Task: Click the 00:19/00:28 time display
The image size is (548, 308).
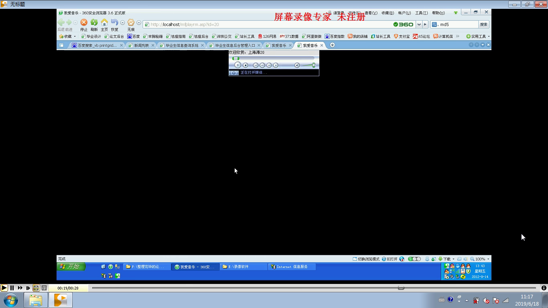Action: click(x=68, y=288)
